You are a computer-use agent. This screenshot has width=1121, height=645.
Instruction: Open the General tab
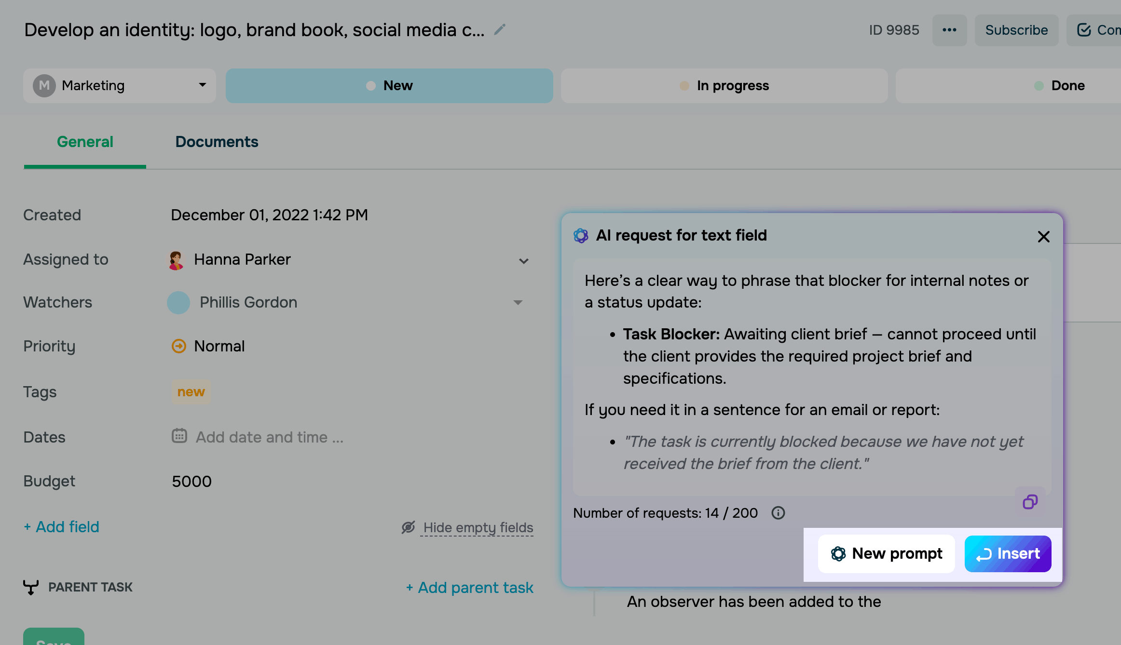85,142
